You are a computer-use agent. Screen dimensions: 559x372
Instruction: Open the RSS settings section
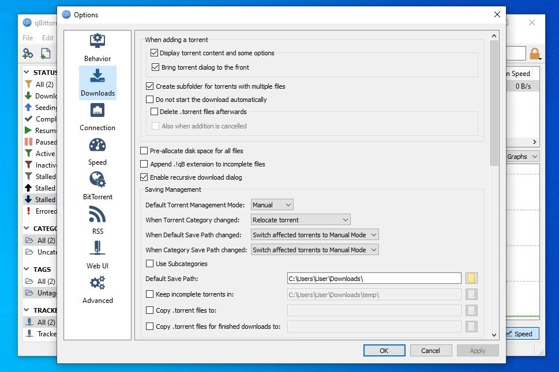97,220
